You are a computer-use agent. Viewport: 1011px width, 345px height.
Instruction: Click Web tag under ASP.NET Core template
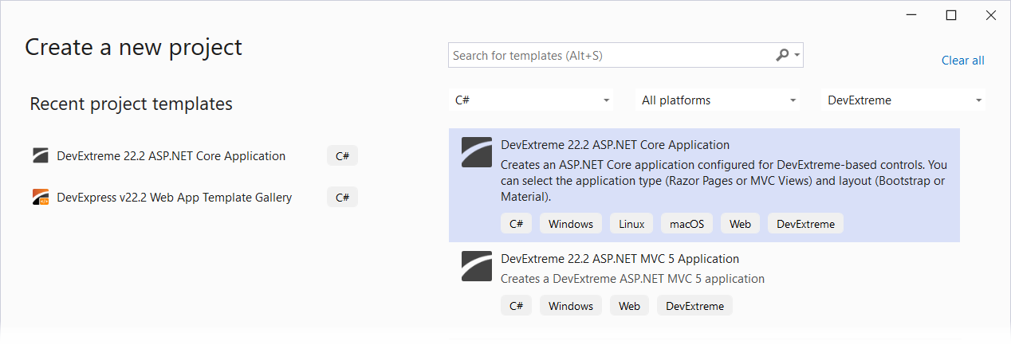741,224
